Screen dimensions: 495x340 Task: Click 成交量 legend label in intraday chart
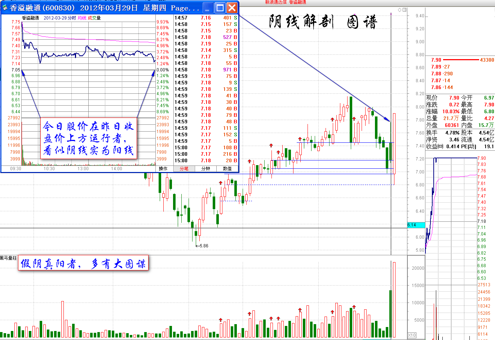(94, 18)
